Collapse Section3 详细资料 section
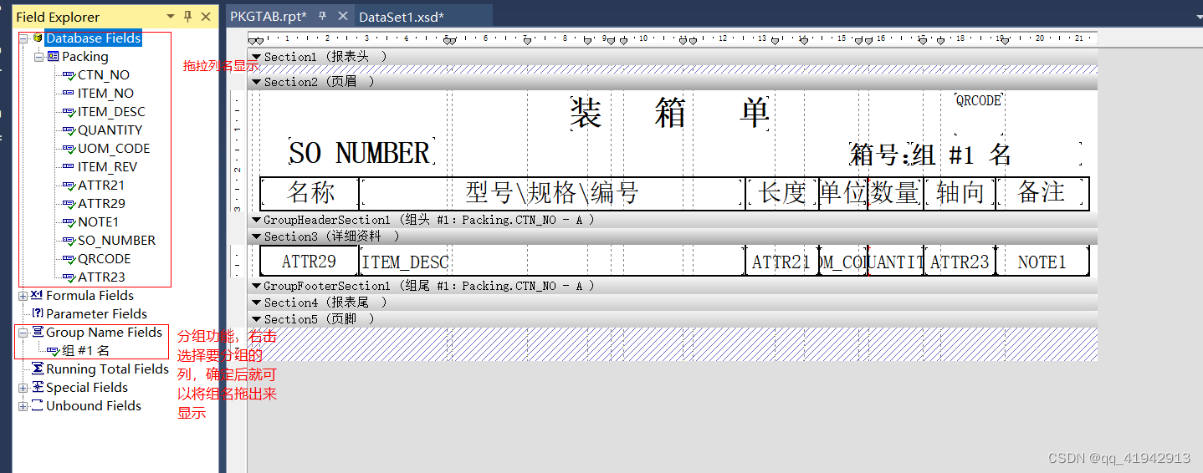The width and height of the screenshot is (1203, 473). [256, 237]
